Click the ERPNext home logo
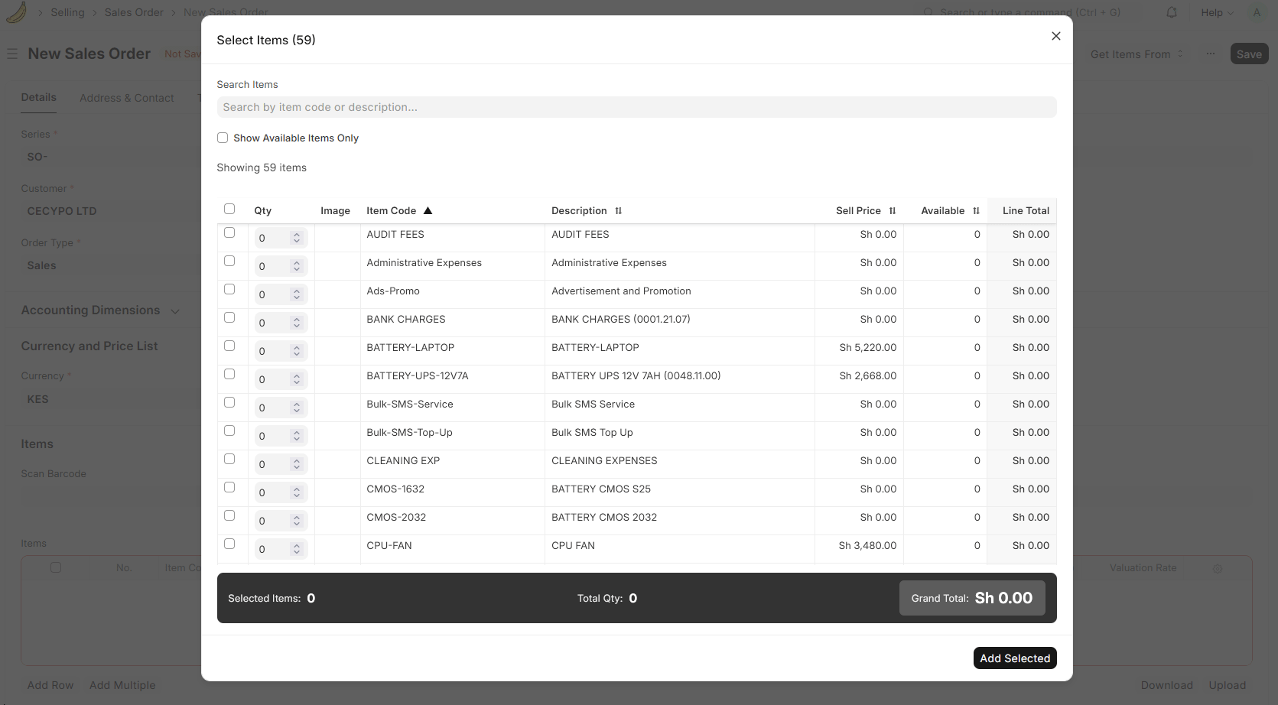Viewport: 1278px width, 705px height. tap(16, 12)
